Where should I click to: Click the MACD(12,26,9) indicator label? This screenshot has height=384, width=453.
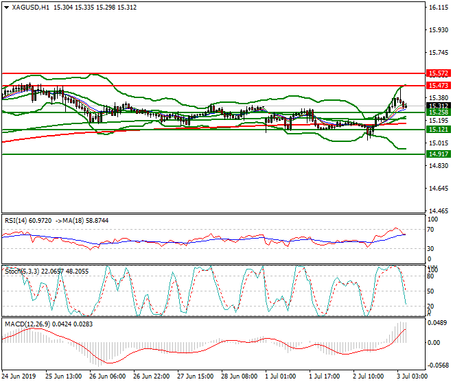coord(49,324)
